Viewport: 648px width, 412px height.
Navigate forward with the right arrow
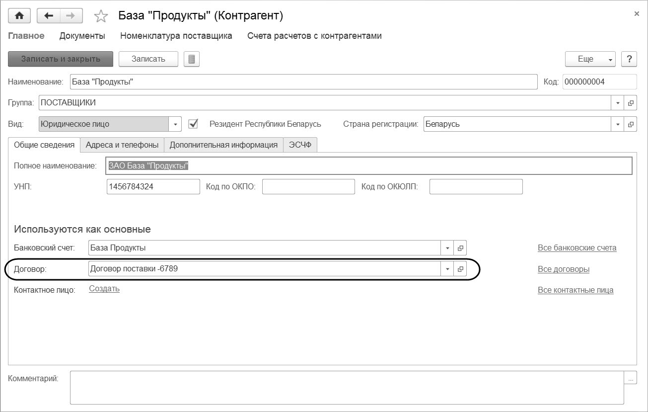(71, 16)
